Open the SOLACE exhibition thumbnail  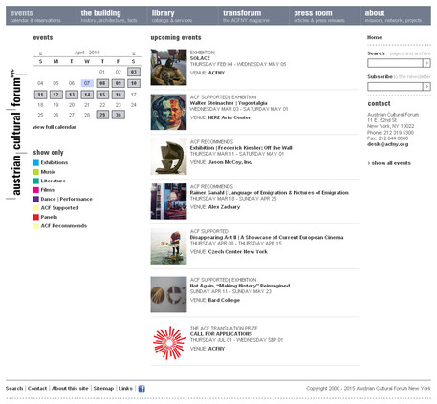click(x=168, y=67)
